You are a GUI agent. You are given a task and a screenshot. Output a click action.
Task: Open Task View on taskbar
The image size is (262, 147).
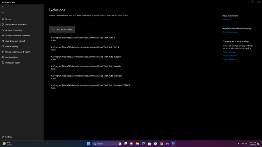click(x=125, y=144)
